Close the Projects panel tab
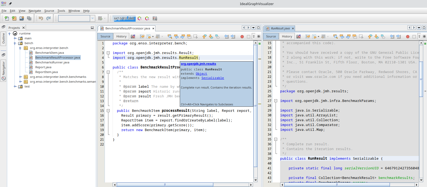 [x=24, y=28]
